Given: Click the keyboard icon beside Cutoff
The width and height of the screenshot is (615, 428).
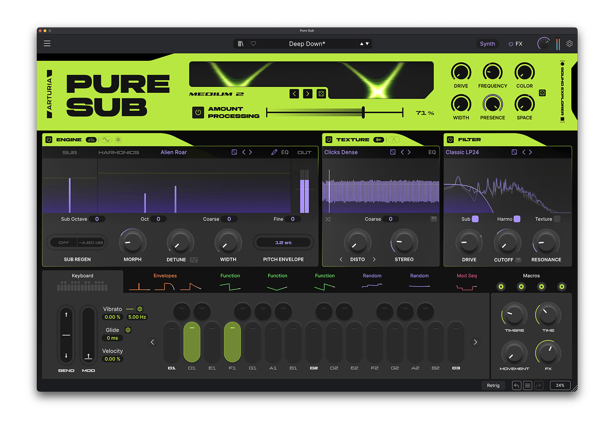Looking at the screenshot, I should (518, 260).
